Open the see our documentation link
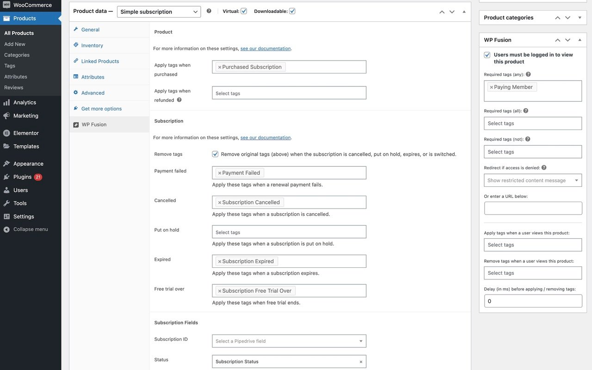 (x=265, y=48)
